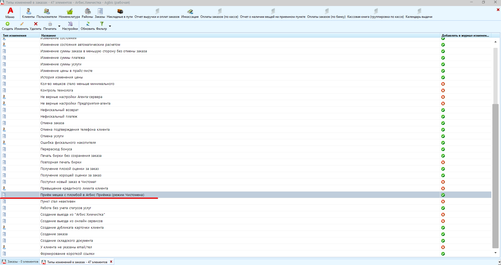
Task: Switch to the Заказы - 0 элементов tab
Action: tap(20, 262)
